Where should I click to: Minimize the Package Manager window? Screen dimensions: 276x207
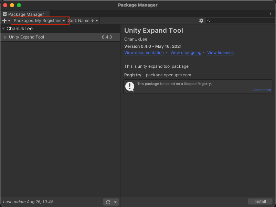(x=12, y=5)
